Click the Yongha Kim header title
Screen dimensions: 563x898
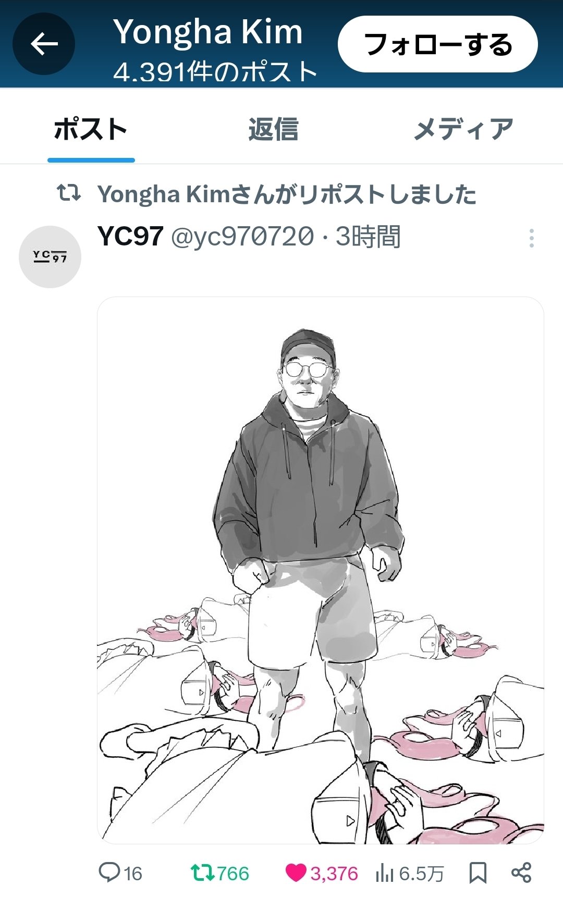208,32
